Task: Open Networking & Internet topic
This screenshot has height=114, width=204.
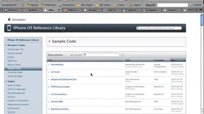Action: click(18, 104)
